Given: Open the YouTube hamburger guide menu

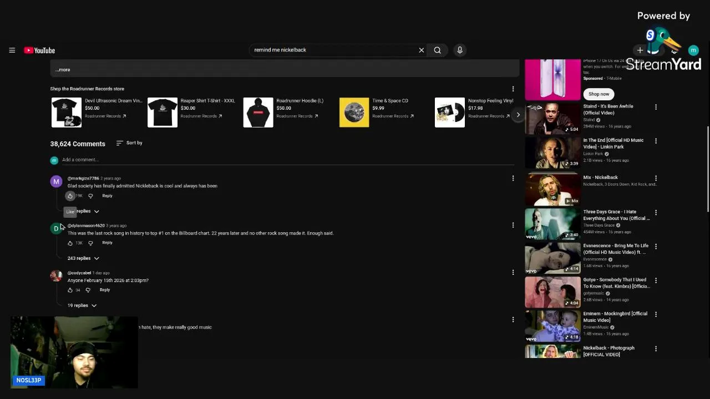Looking at the screenshot, I should coord(12,50).
